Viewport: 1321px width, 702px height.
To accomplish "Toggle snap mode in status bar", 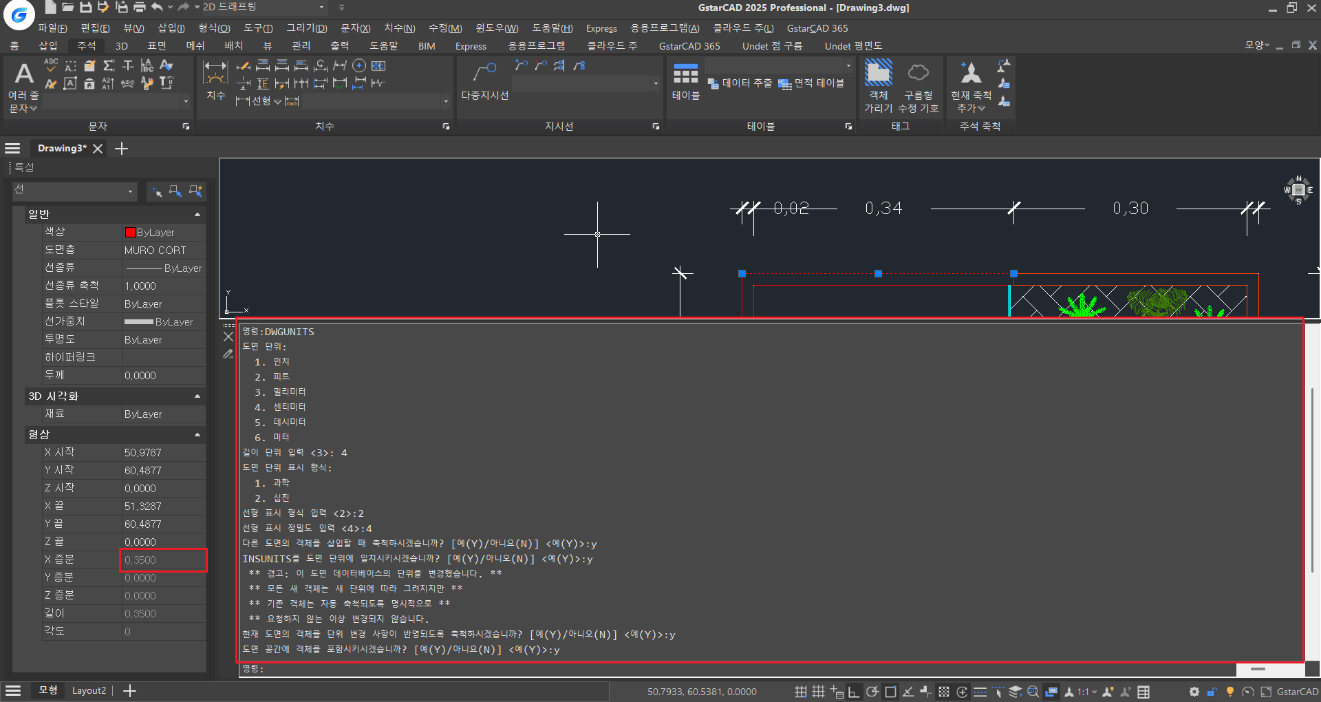I will tap(800, 692).
